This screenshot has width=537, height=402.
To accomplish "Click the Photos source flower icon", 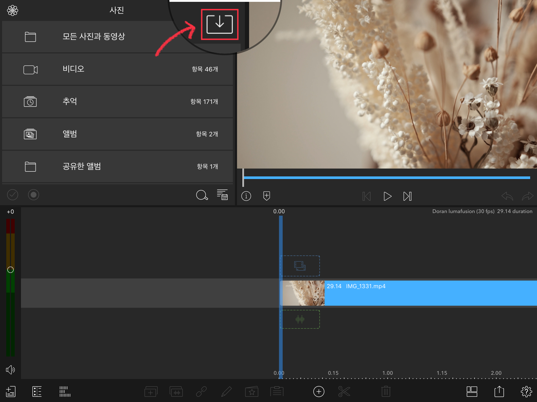I will pyautogui.click(x=12, y=10).
